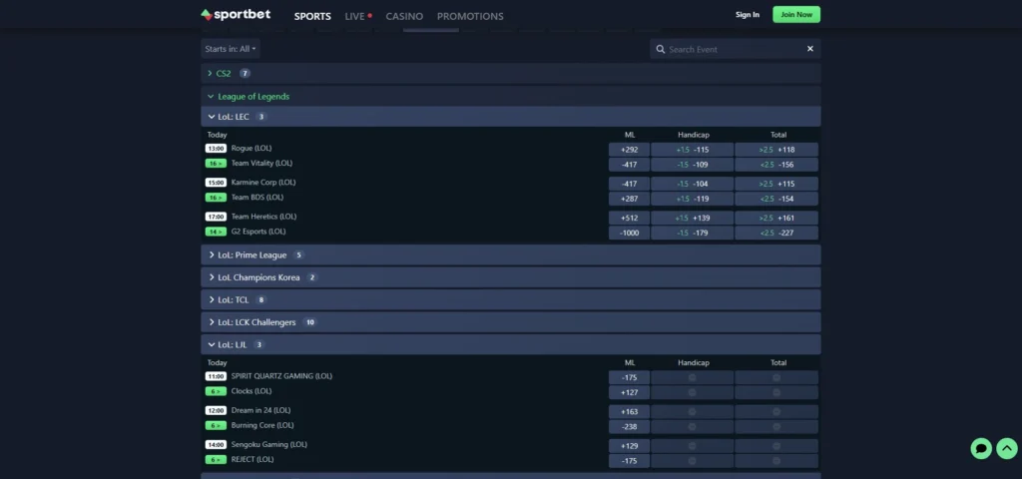The height and width of the screenshot is (479, 1022).
Task: Go to the SPORTS tab
Action: click(x=312, y=16)
